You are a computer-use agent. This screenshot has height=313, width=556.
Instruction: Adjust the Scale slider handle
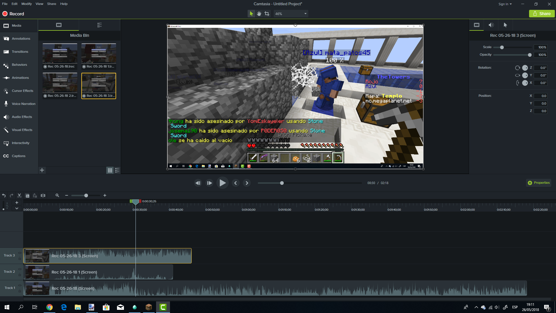[502, 47]
